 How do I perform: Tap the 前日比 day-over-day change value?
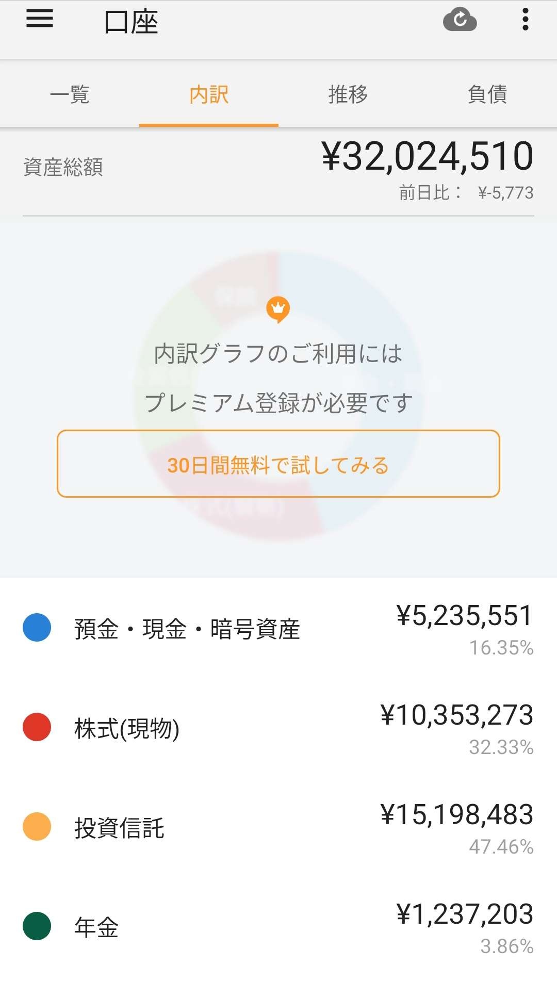click(505, 193)
